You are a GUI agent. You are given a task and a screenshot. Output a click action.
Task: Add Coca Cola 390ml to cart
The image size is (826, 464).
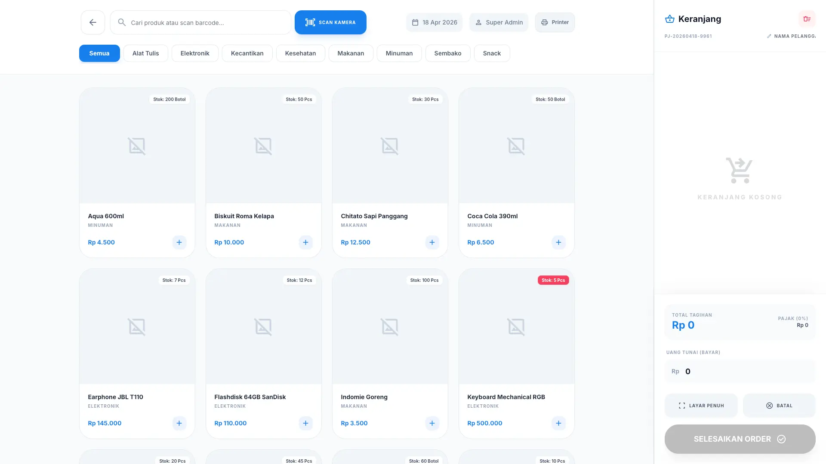[558, 242]
